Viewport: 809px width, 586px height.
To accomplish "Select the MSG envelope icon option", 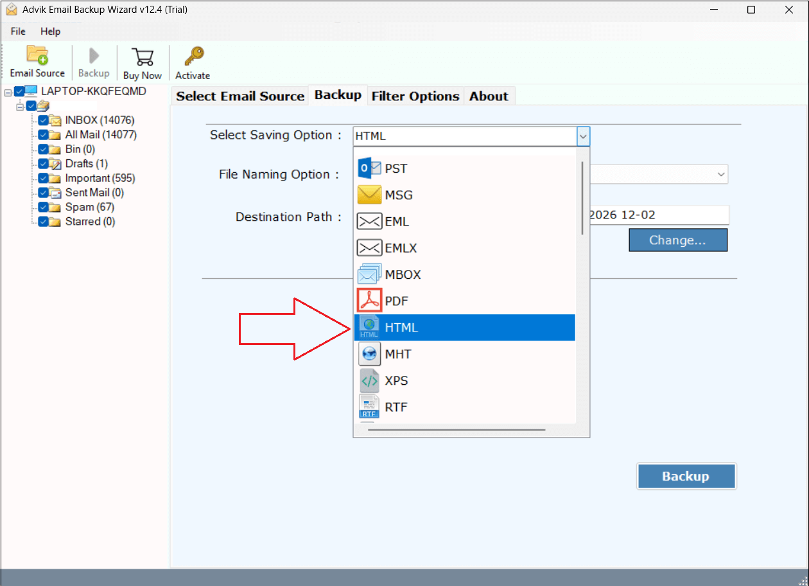I will [x=369, y=195].
